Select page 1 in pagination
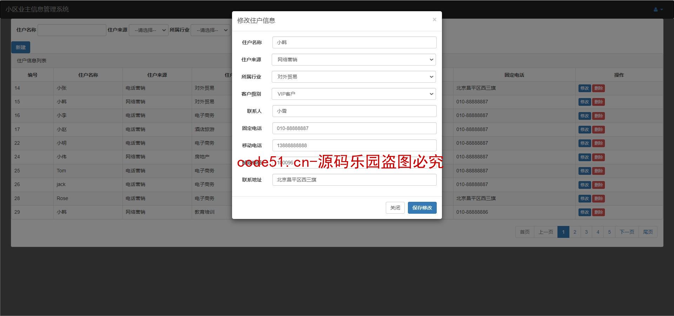This screenshot has width=674, height=316. click(563, 232)
